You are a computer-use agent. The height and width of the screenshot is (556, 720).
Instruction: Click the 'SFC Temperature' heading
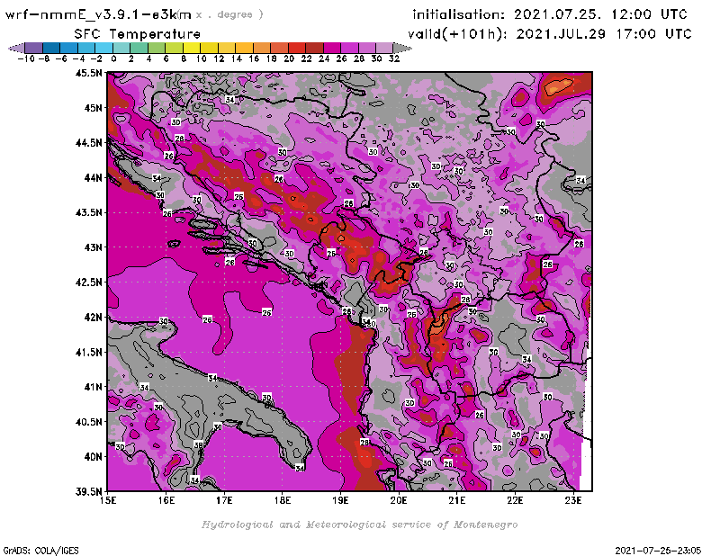pyautogui.click(x=138, y=34)
